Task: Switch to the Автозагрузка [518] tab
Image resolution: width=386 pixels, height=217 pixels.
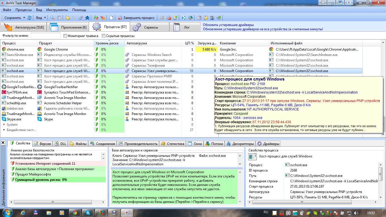Action: [24, 27]
